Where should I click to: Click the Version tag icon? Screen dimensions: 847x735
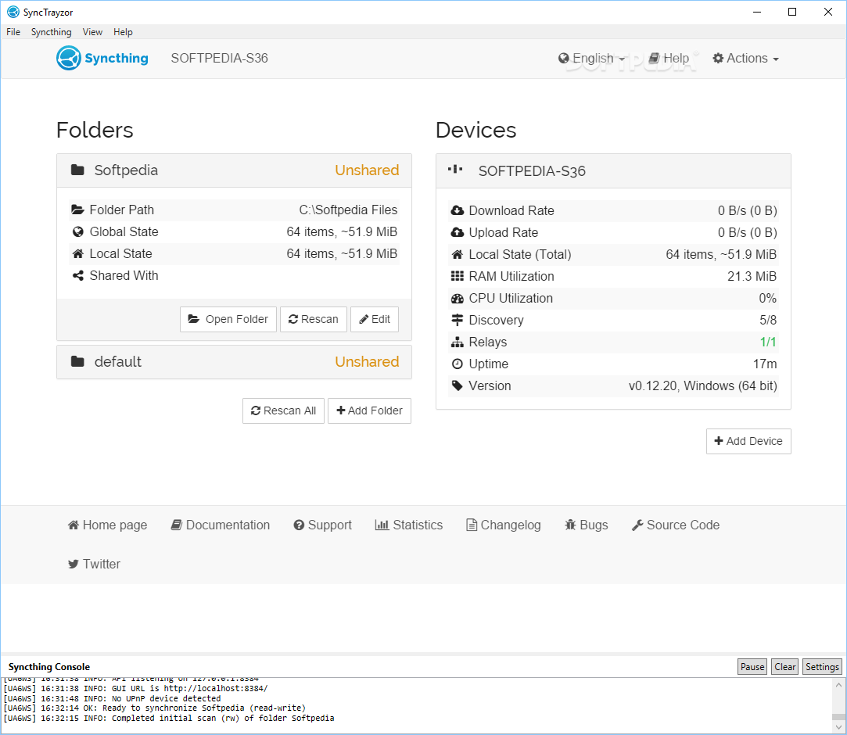tap(457, 385)
